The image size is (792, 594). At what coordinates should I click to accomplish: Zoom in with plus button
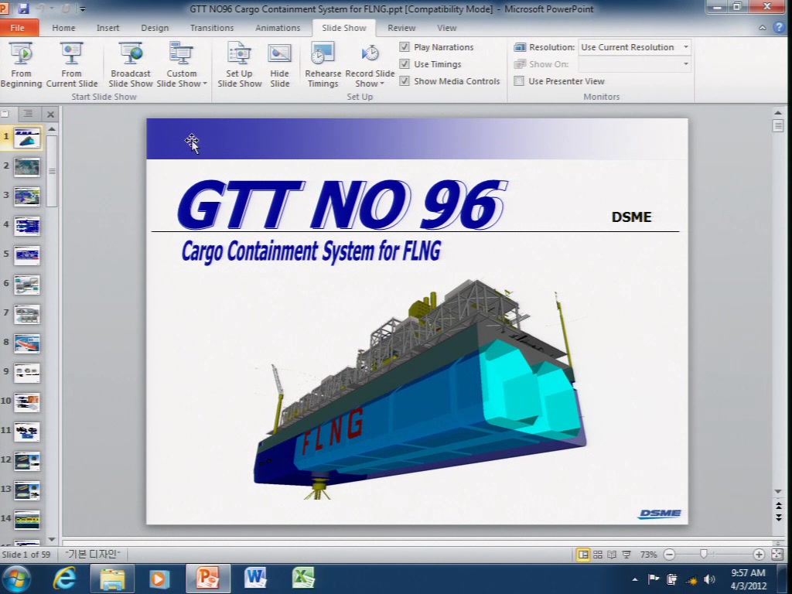coord(758,555)
